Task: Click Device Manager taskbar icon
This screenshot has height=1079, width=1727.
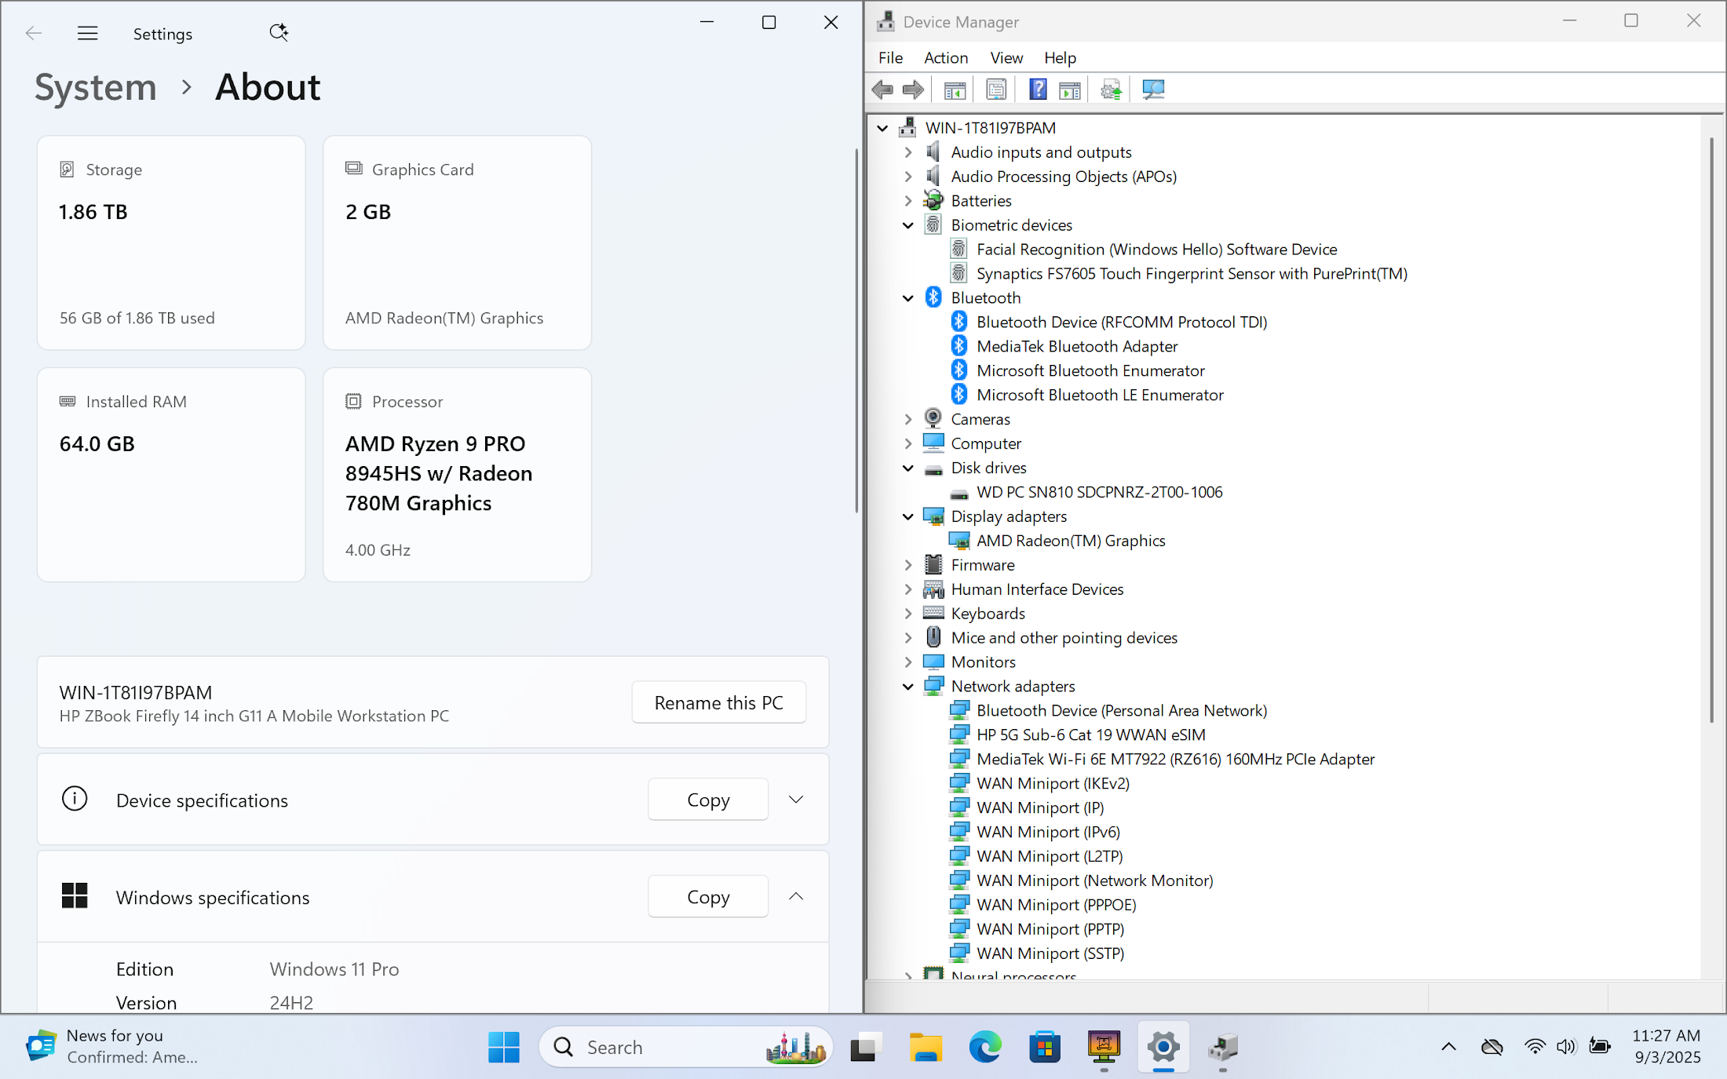Action: pyautogui.click(x=1223, y=1047)
